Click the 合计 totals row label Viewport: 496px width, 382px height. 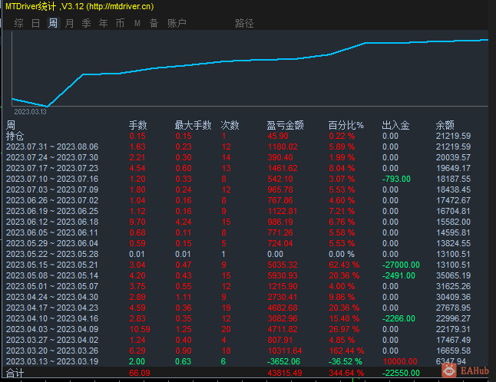[15, 373]
